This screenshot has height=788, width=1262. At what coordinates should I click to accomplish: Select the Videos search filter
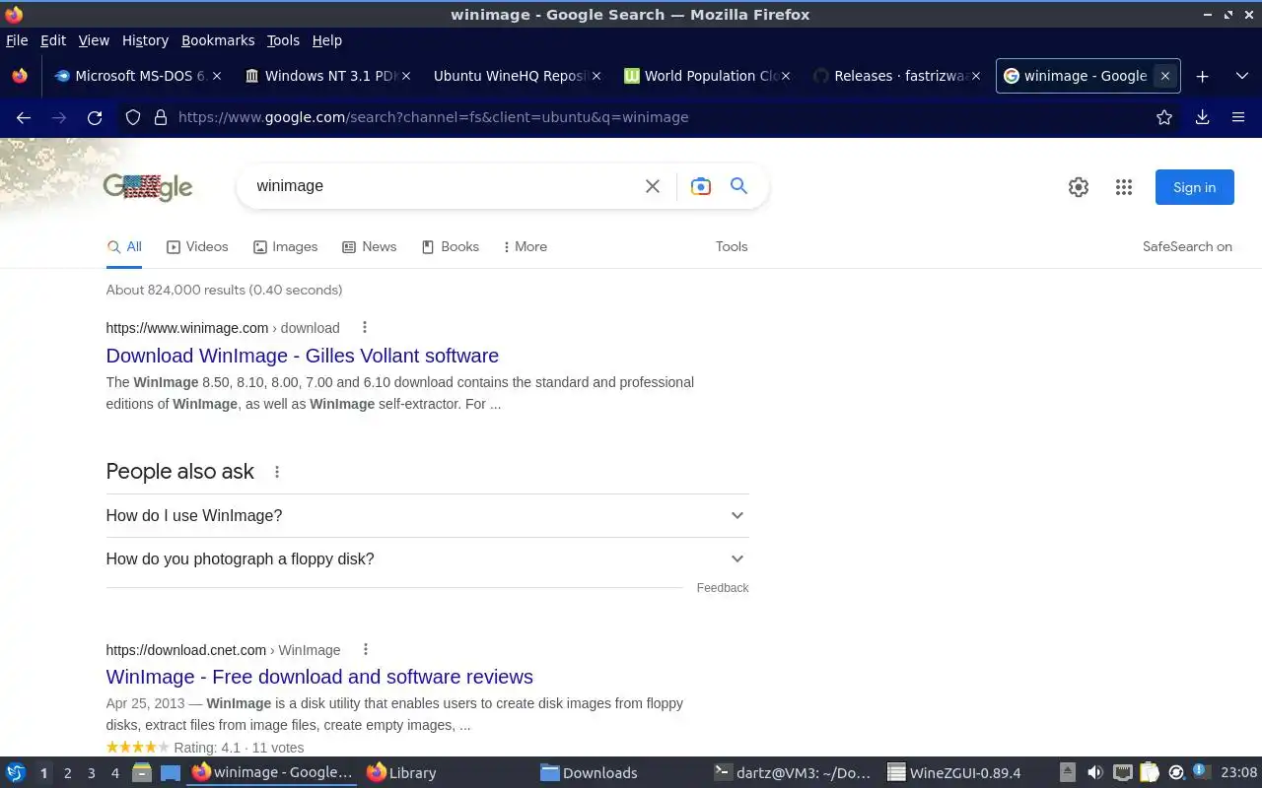197,246
